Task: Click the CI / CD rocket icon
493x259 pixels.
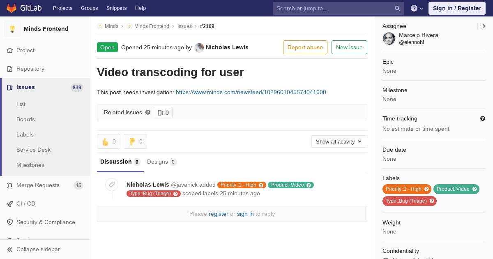Action: 10,203
